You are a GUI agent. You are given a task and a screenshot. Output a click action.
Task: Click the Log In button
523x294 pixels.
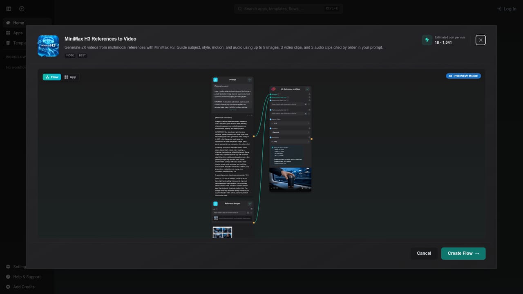[507, 9]
